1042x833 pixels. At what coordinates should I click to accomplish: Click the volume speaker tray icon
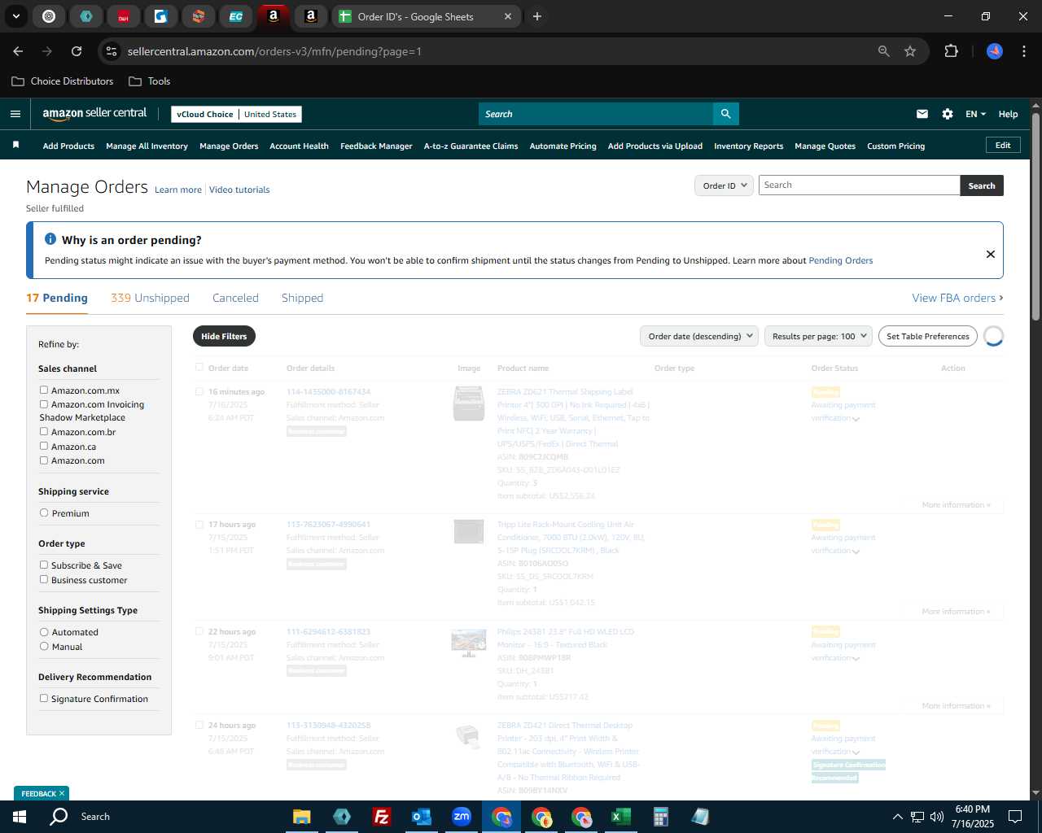click(x=937, y=817)
